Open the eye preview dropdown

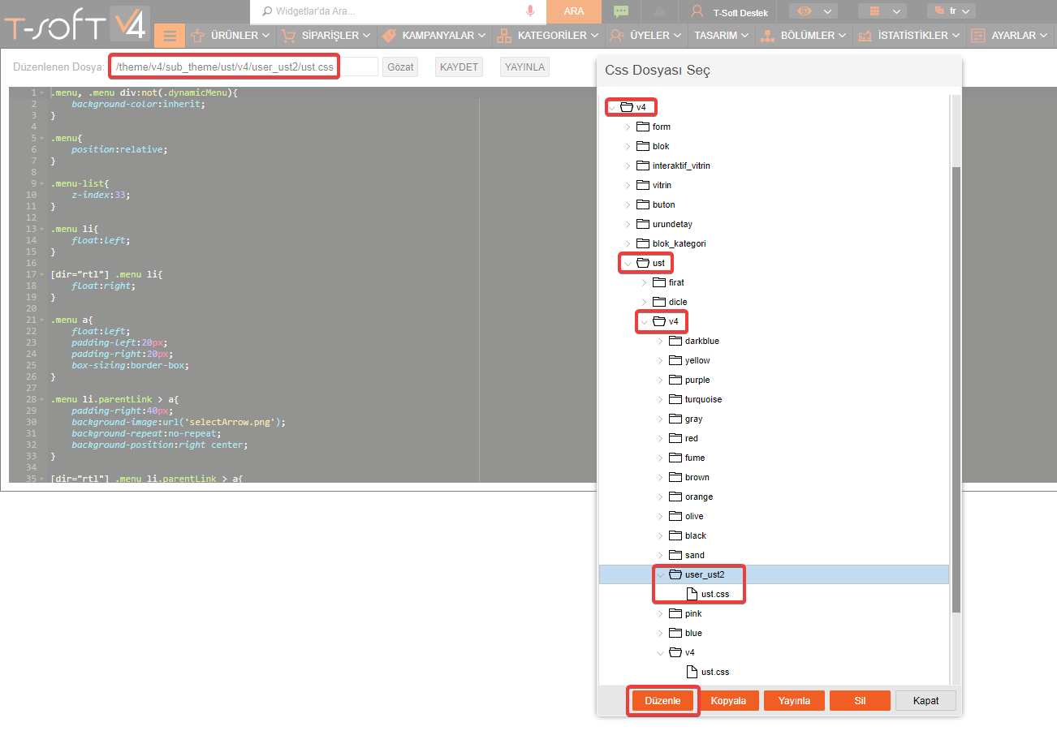[813, 11]
